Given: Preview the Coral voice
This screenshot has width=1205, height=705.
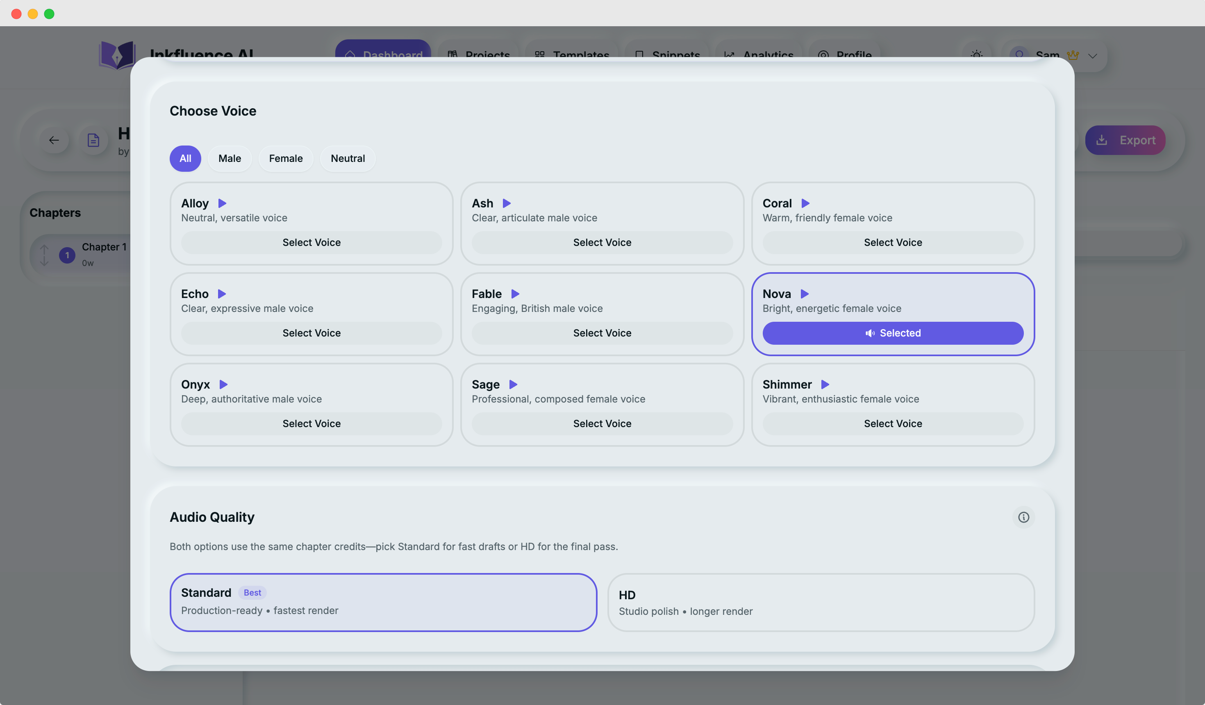Looking at the screenshot, I should click(x=806, y=203).
